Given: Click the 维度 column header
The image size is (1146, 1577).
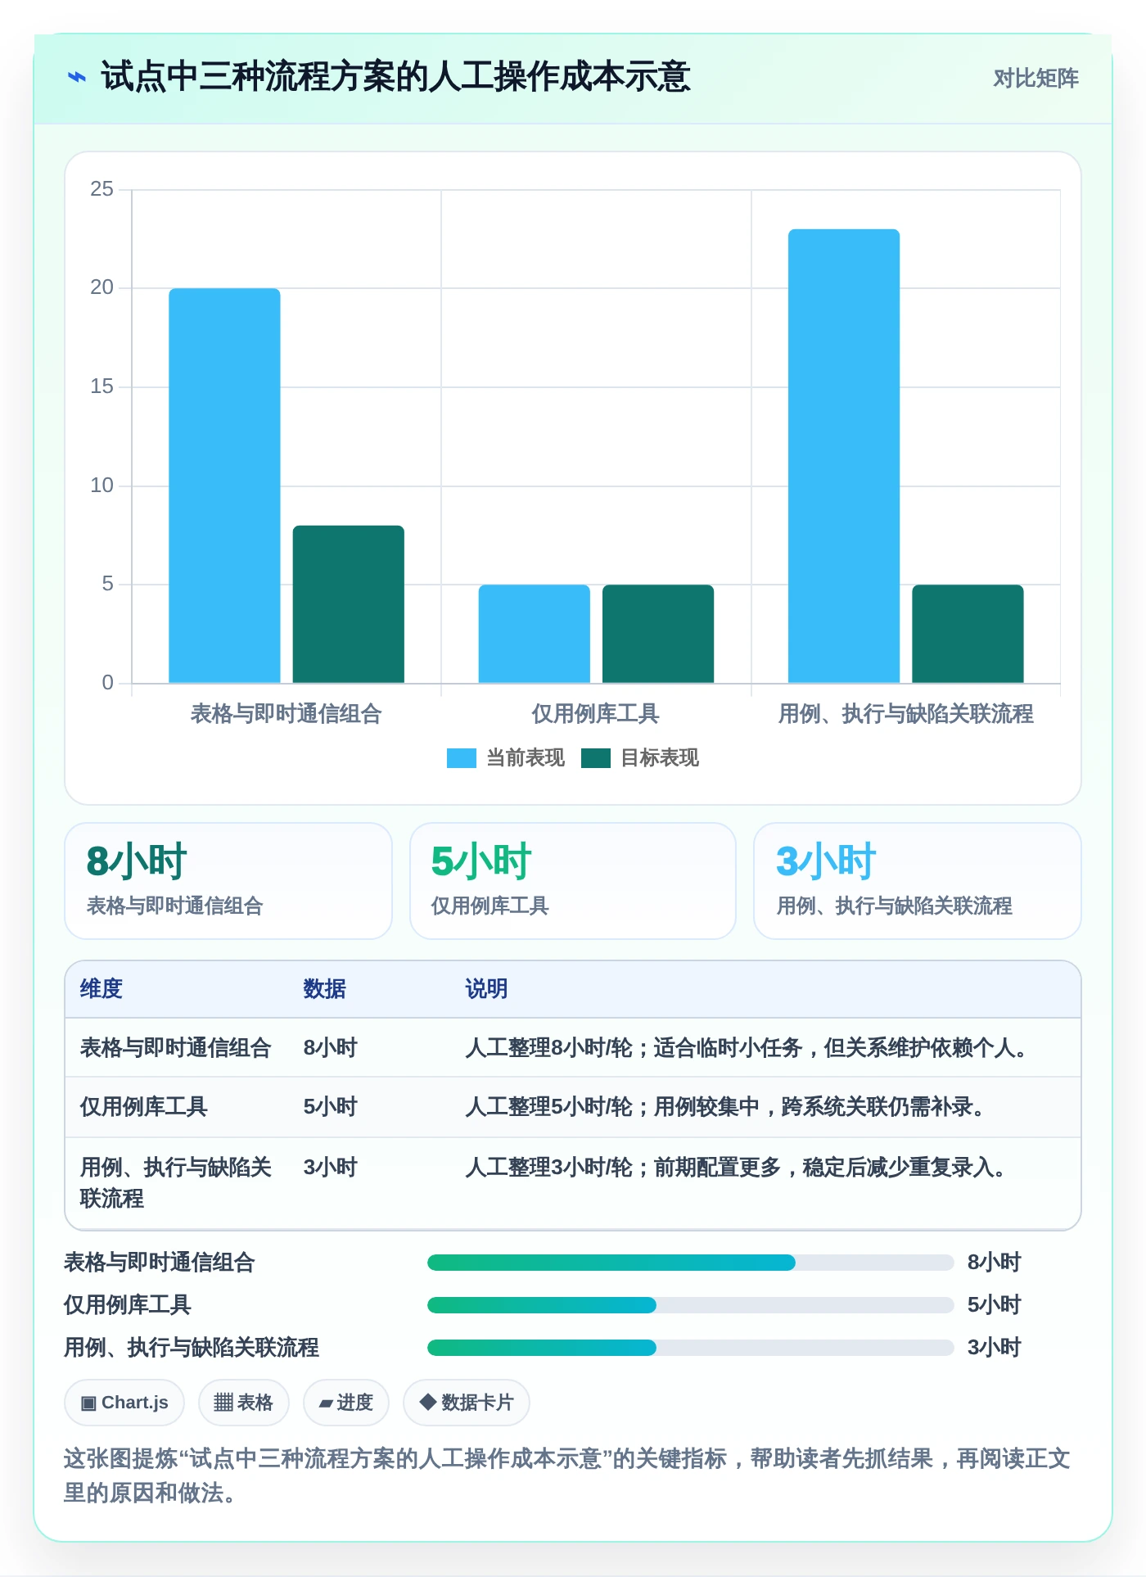Looking at the screenshot, I should 102,989.
